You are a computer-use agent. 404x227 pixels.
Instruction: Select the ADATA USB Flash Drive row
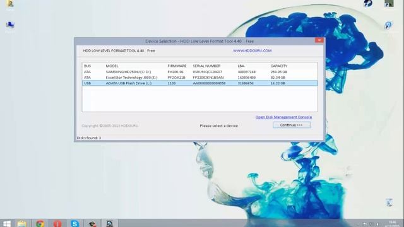[199, 83]
